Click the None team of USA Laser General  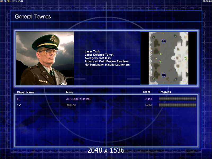point(149,99)
